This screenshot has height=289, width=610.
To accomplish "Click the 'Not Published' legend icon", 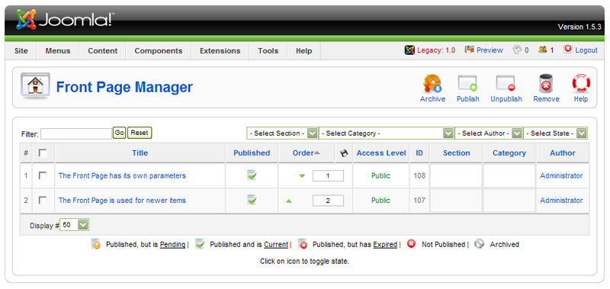I will click(x=411, y=244).
